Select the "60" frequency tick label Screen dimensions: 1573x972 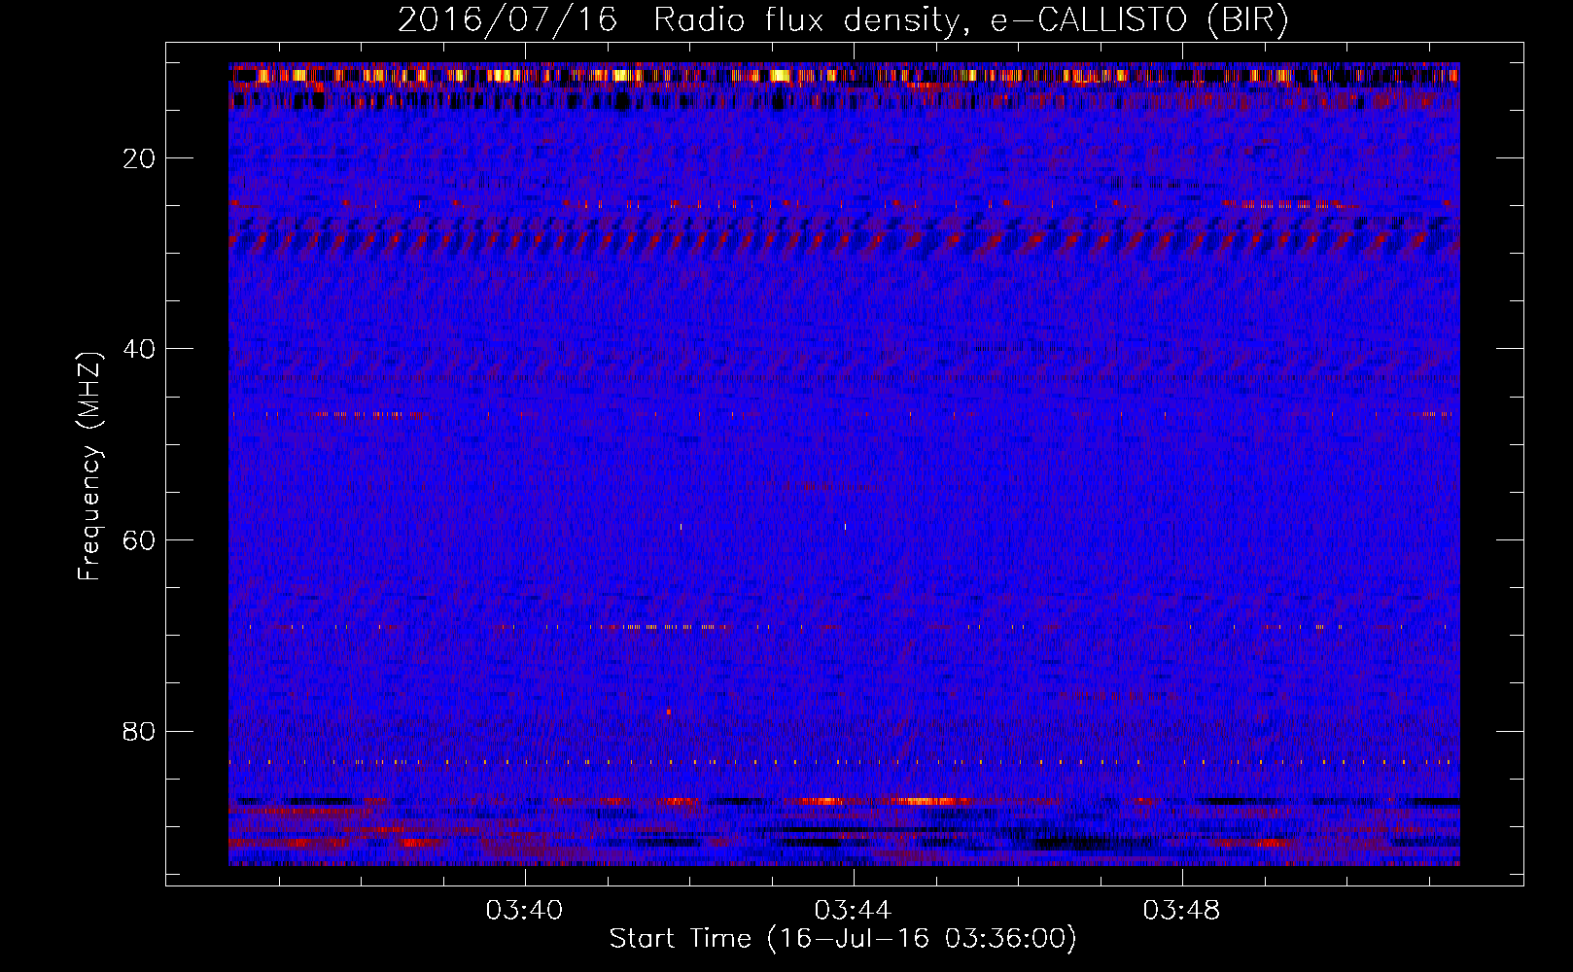pyautogui.click(x=140, y=540)
